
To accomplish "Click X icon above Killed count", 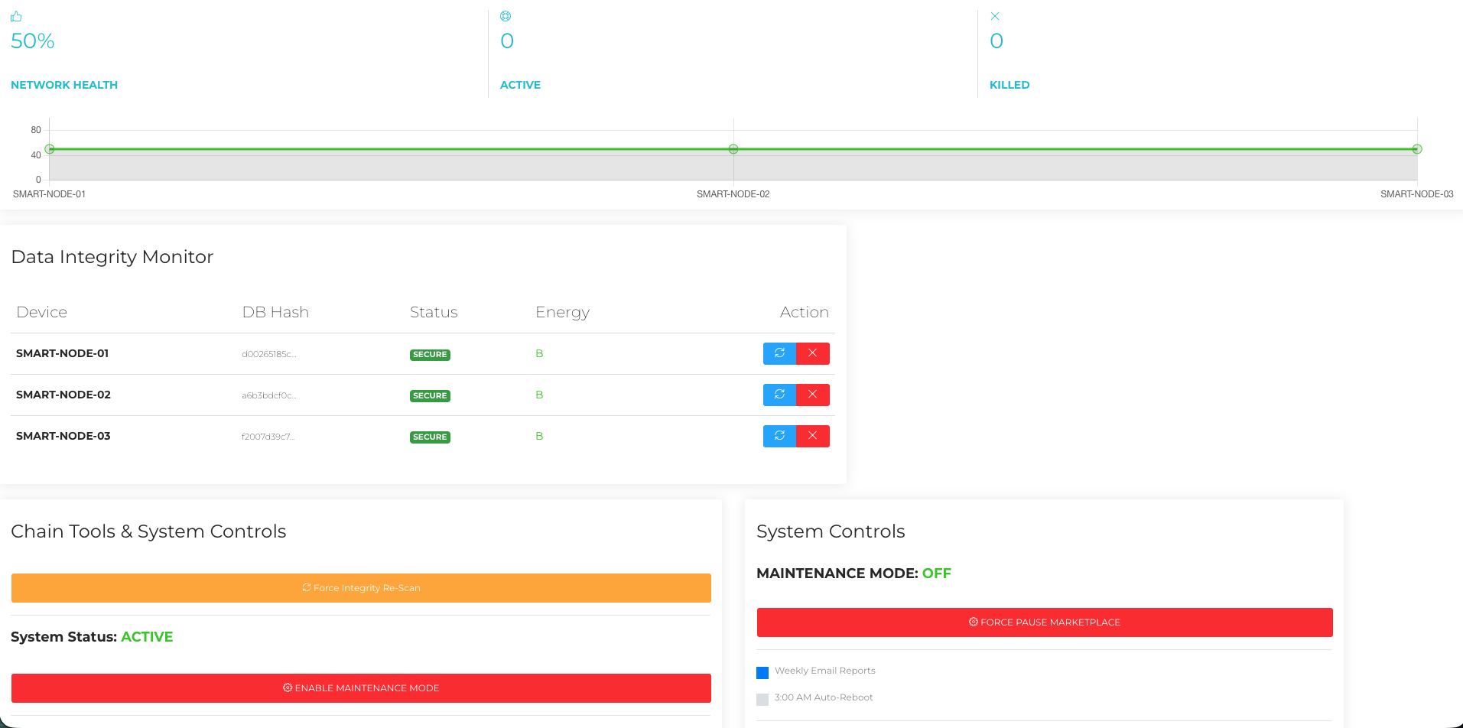I will coord(995,16).
